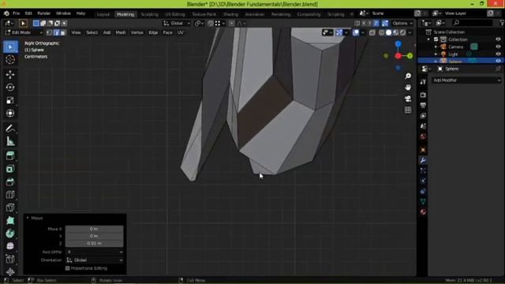Image resolution: width=505 pixels, height=284 pixels.
Task: Click Move X value field
Action: coord(95,229)
